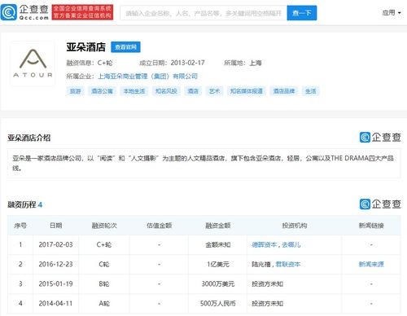
Task: Click the ATOUR company logo thumbnail
Action: (33, 64)
